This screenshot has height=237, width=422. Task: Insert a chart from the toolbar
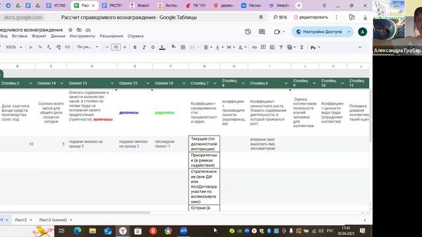pos(272,47)
